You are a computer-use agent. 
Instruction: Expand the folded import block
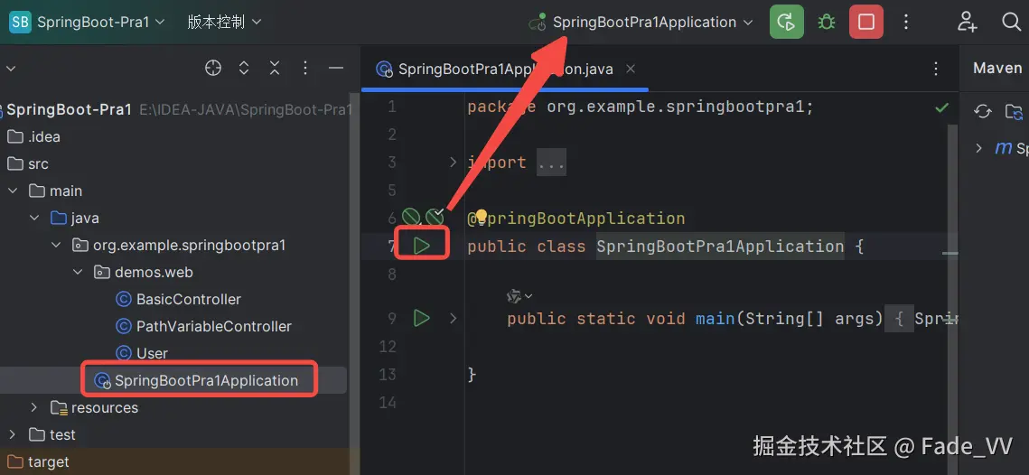click(x=453, y=162)
